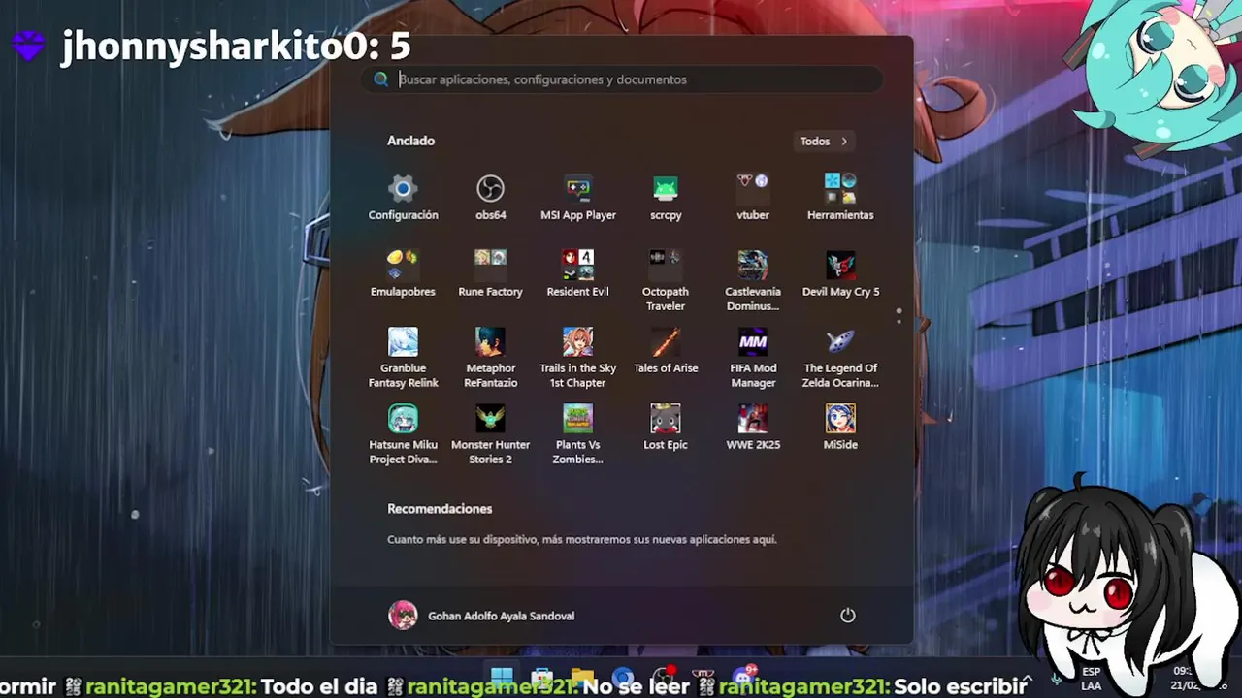Viewport: 1242px width, 698px height.
Task: Open the Rune Factory folder
Action: click(490, 274)
